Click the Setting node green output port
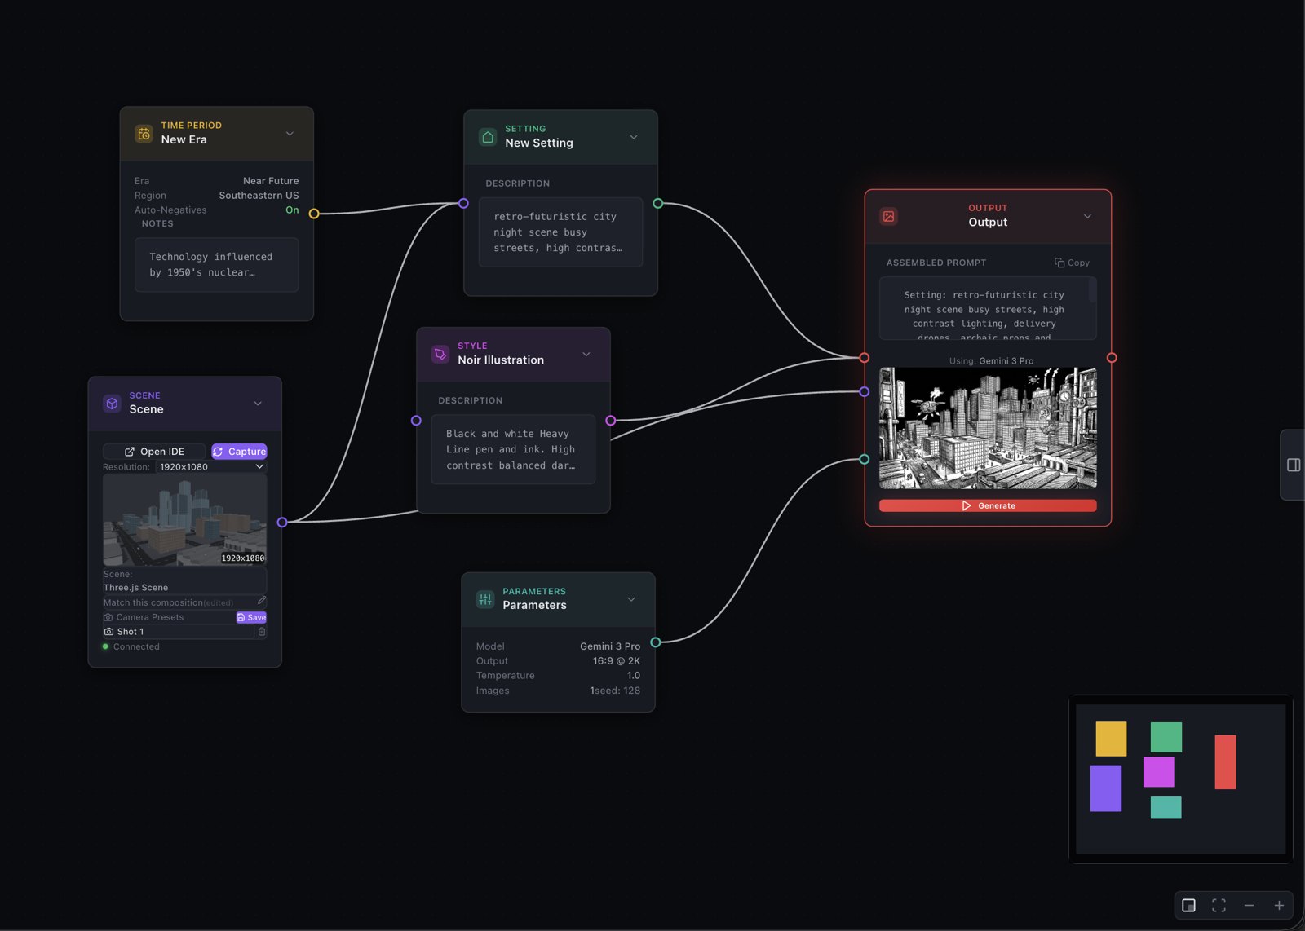The image size is (1305, 931). click(658, 203)
